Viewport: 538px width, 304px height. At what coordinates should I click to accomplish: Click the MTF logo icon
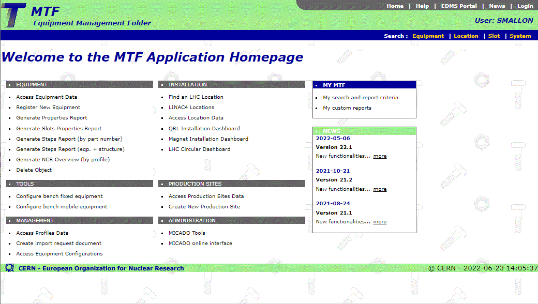(14, 15)
